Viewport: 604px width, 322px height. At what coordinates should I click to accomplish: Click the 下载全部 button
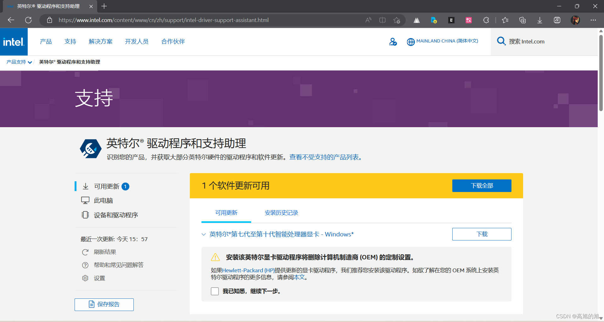click(482, 186)
